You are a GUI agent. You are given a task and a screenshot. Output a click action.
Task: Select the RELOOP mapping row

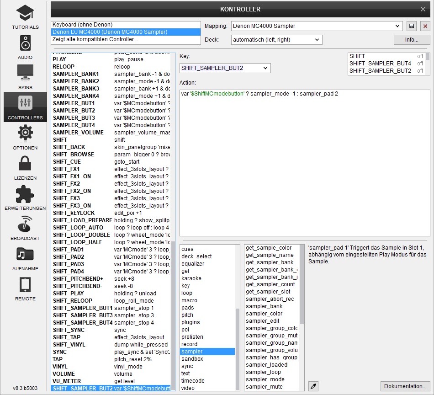click(111, 66)
